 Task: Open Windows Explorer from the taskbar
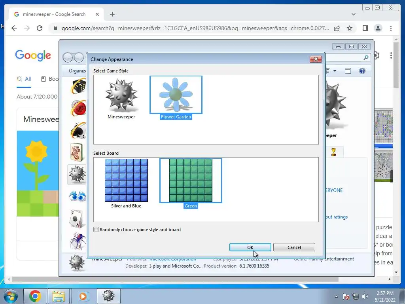[59, 296]
